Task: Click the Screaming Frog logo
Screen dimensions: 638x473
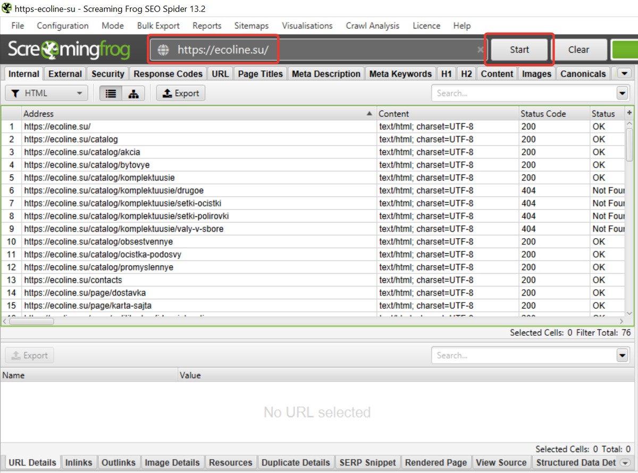Action: coord(69,50)
